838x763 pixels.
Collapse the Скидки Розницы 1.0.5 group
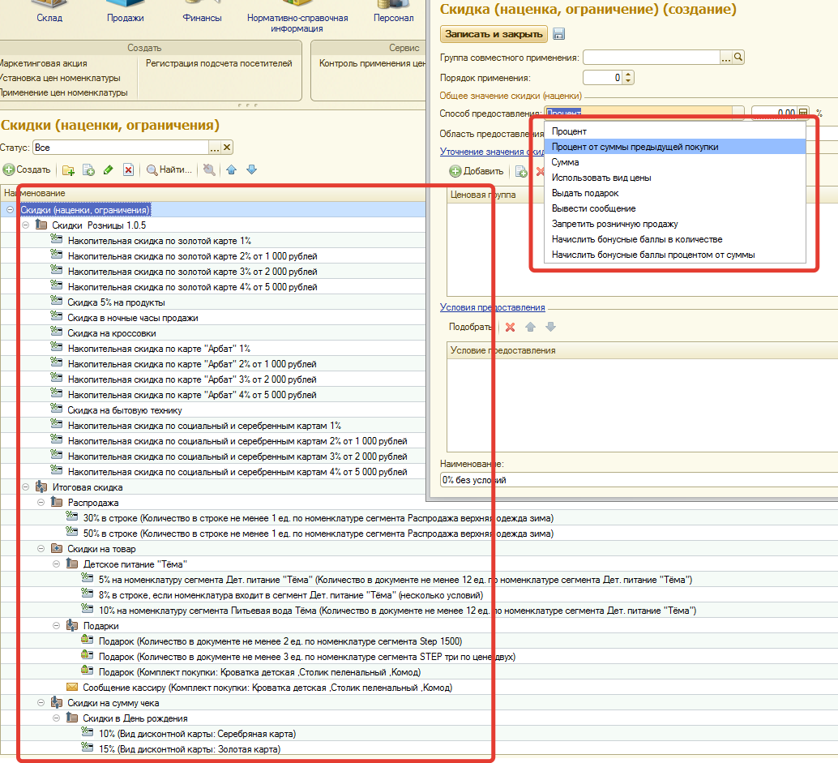tap(25, 225)
